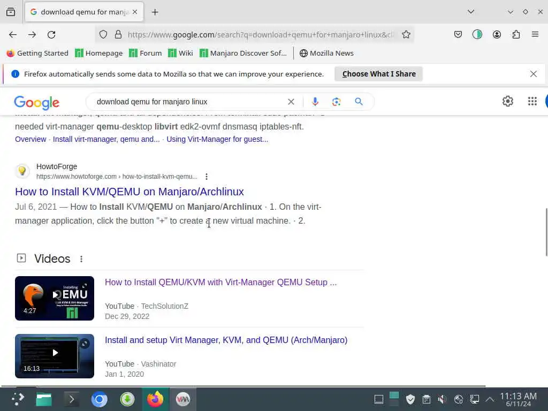
Task: Open the green software installer taskbar icon
Action: point(127,399)
